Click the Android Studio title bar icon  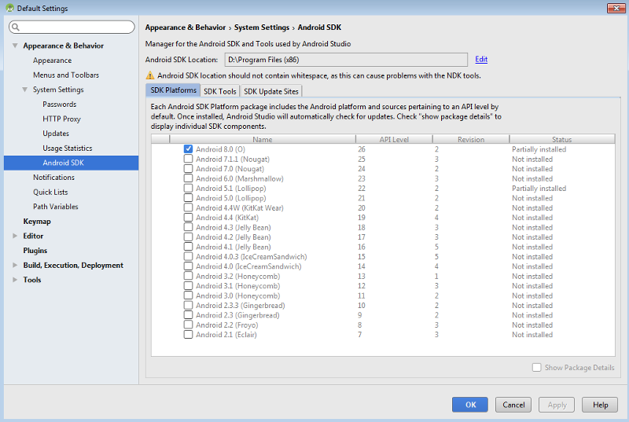pyautogui.click(x=9, y=8)
